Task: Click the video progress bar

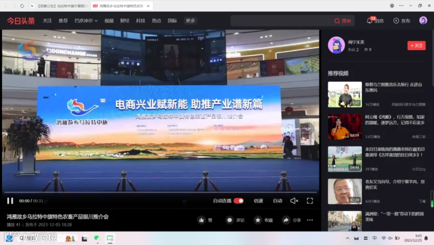Action: pyautogui.click(x=161, y=192)
